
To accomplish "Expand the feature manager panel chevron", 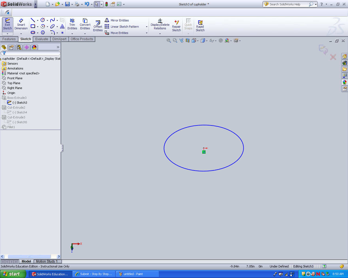I will 58,47.
